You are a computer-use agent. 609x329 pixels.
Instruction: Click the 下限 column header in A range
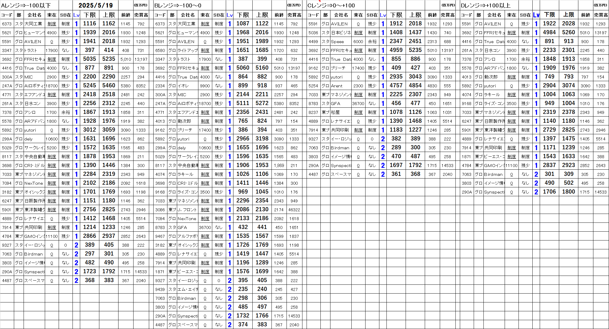90,15
